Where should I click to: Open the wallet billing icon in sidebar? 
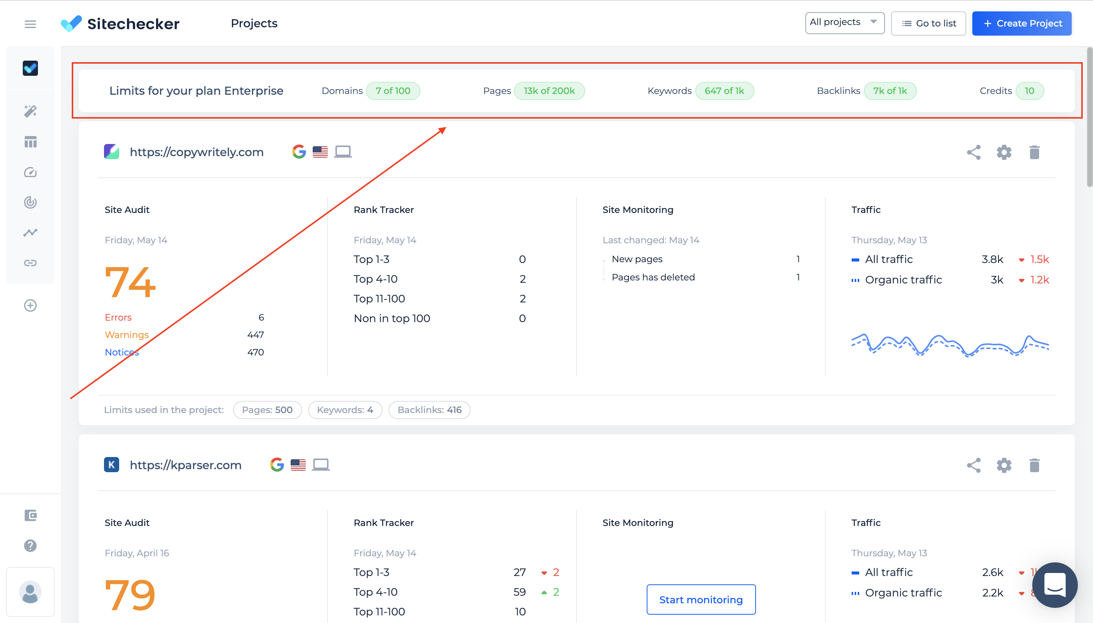pyautogui.click(x=30, y=515)
